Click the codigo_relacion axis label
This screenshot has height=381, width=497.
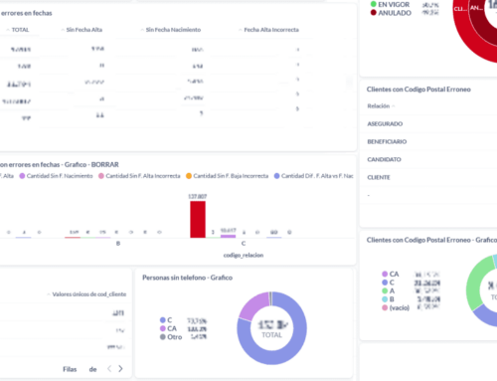244,255
